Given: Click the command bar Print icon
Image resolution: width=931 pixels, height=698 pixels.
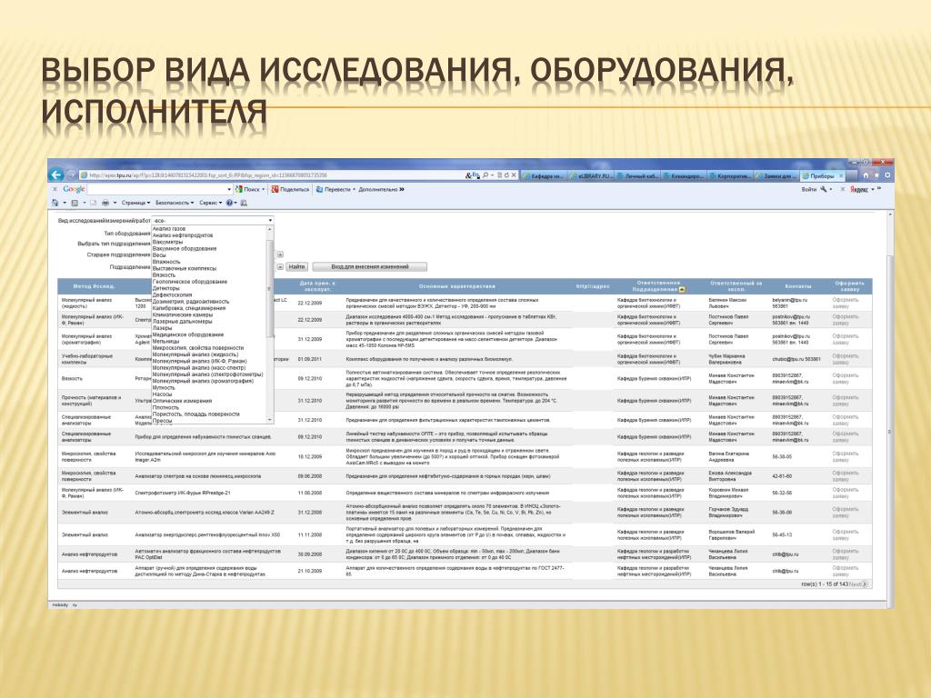Looking at the screenshot, I should [105, 203].
